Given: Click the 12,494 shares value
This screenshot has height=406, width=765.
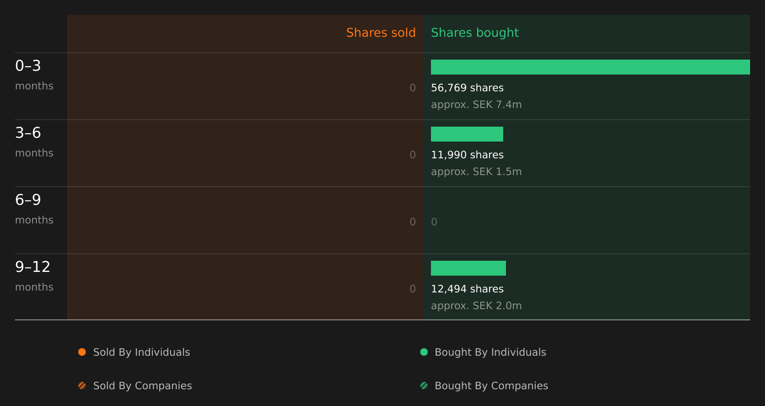Looking at the screenshot, I should tap(467, 289).
